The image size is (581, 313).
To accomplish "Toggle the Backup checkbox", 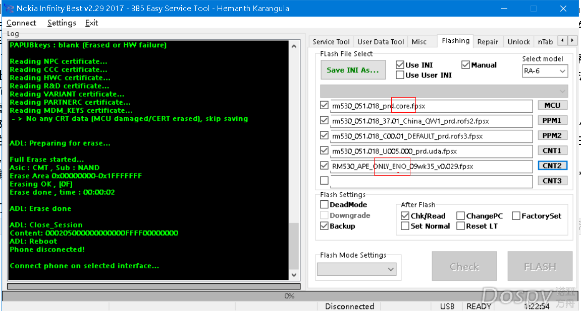I will tap(324, 226).
